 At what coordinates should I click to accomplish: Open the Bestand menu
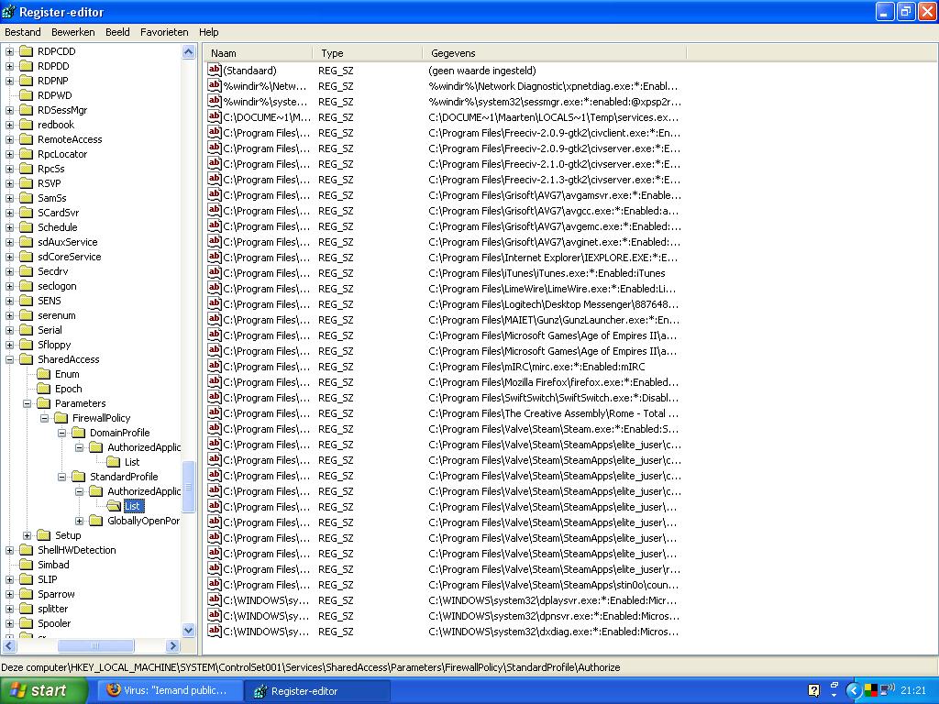tap(23, 32)
